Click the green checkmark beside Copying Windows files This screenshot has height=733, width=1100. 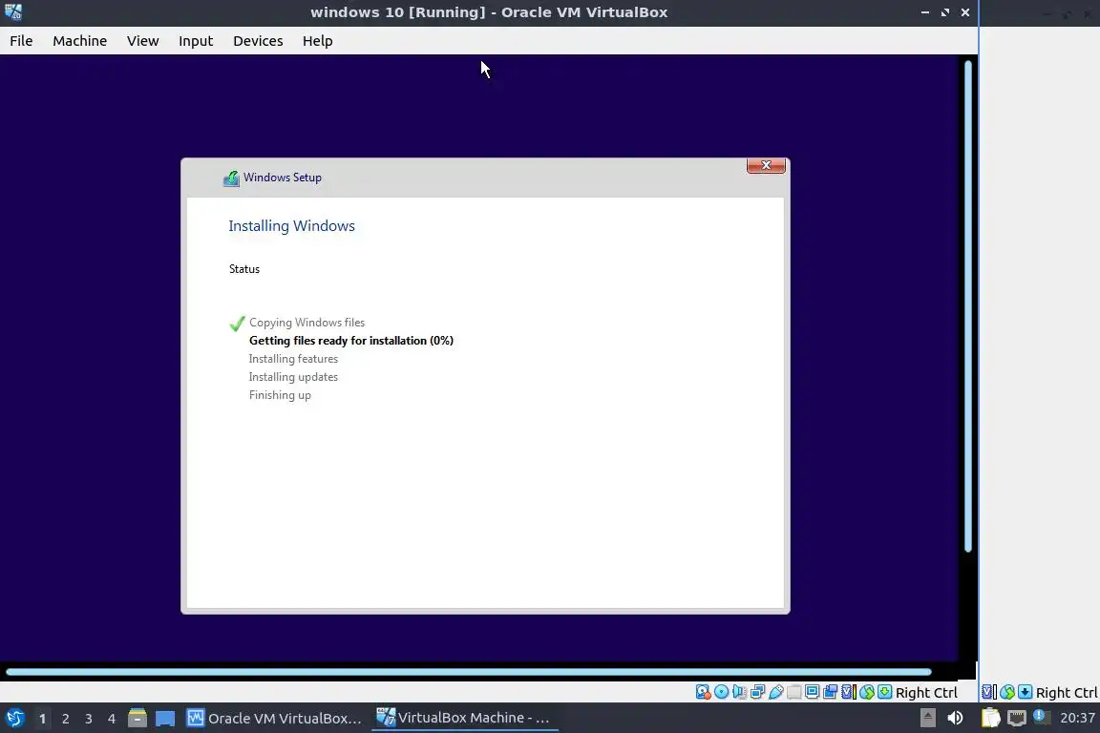pyautogui.click(x=237, y=324)
